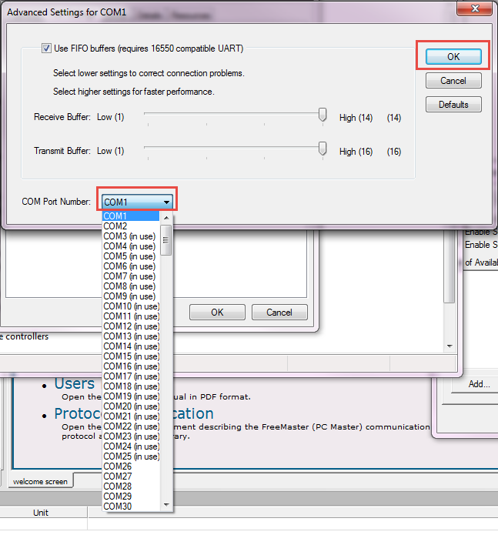Image resolution: width=498 pixels, height=535 pixels.
Task: Confirm Advanced Settings with the OK button
Action: click(453, 56)
